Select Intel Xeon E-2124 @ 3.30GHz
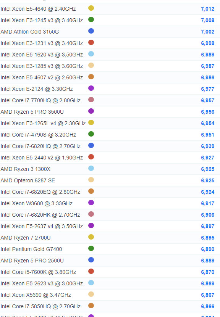 (x=37, y=89)
